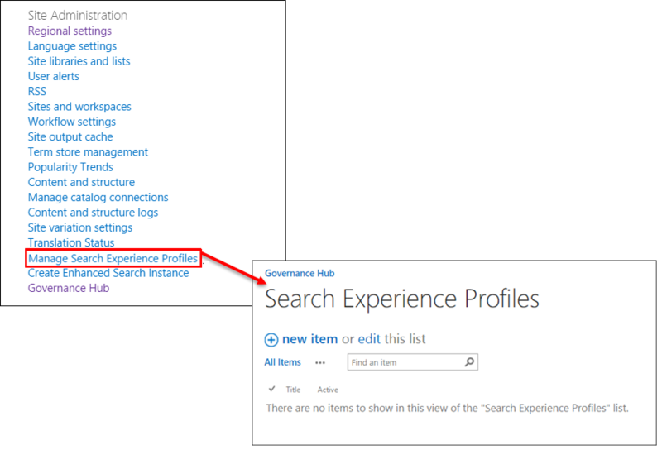Go to Language settings

(72, 46)
